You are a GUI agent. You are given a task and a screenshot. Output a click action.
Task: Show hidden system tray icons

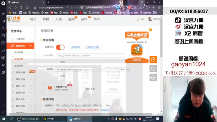pyautogui.click(x=109, y=119)
